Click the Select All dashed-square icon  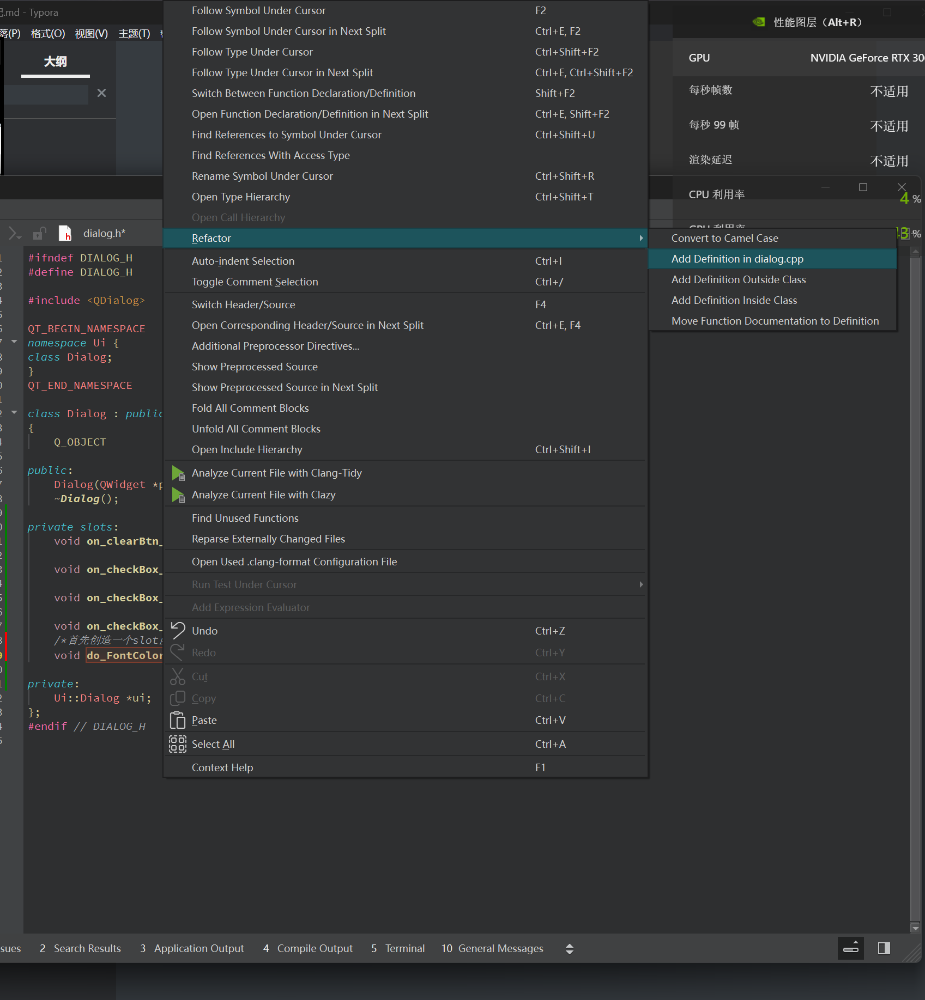point(178,744)
